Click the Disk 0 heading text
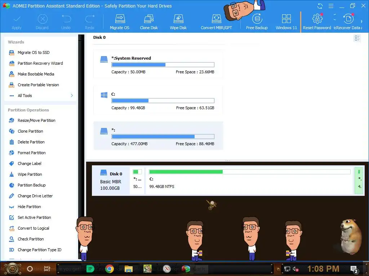The height and width of the screenshot is (276, 369). [99, 37]
